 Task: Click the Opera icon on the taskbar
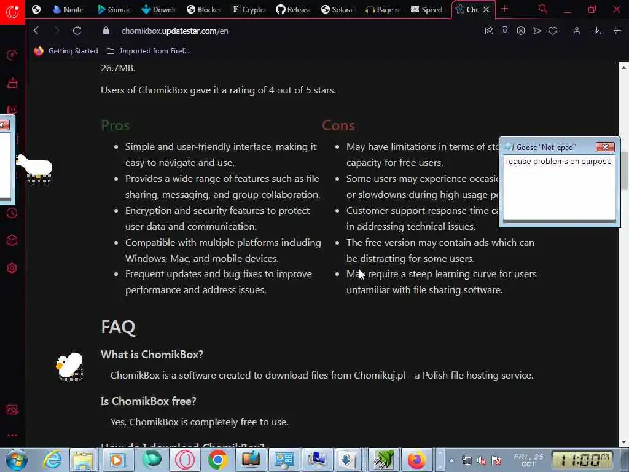coord(184,460)
